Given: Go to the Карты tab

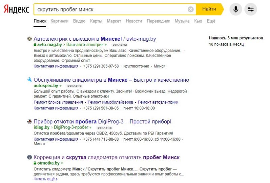Looking at the screenshot, I should pyautogui.click(x=96, y=21).
